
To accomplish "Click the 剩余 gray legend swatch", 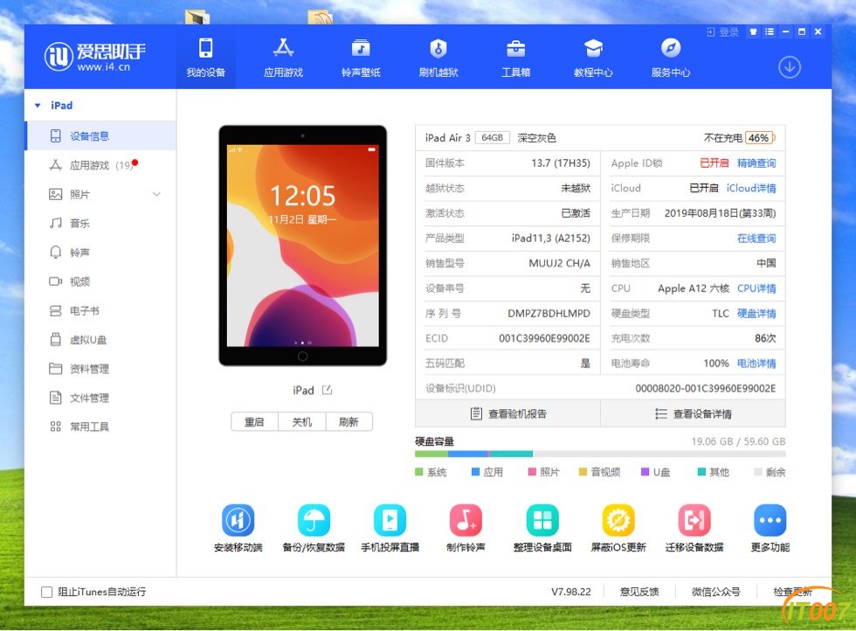I will pyautogui.click(x=758, y=472).
